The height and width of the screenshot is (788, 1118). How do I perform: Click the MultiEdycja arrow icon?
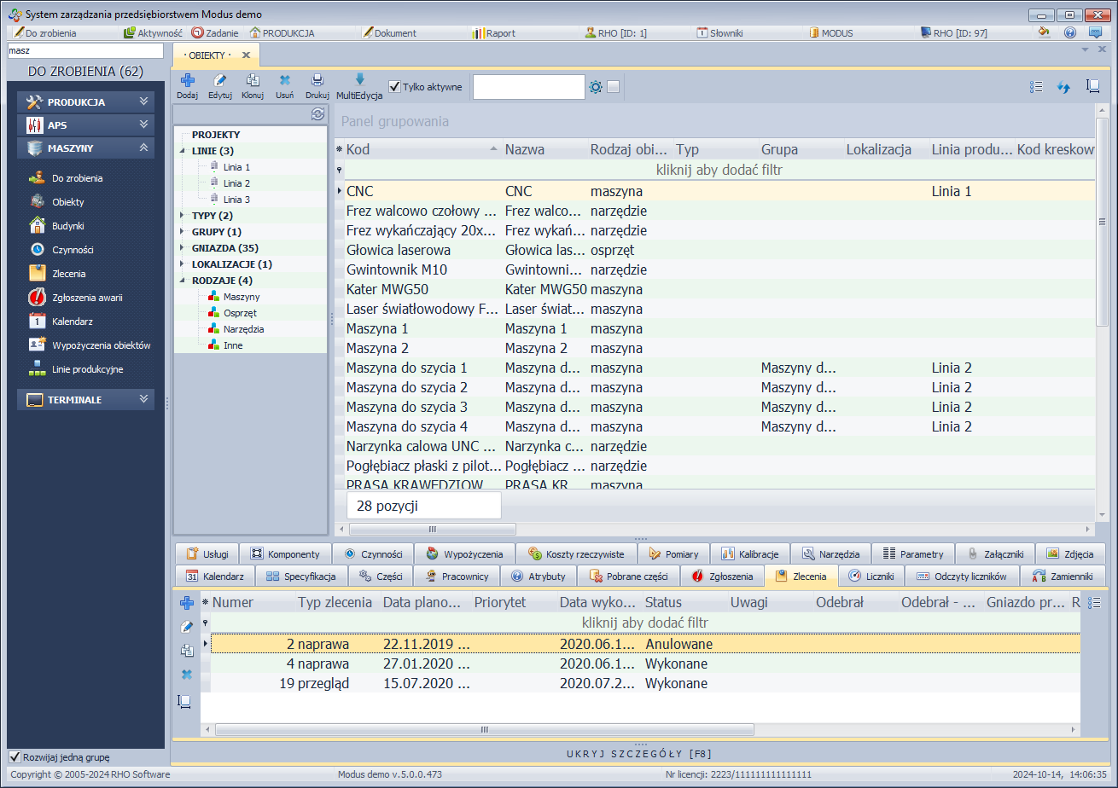click(x=359, y=79)
